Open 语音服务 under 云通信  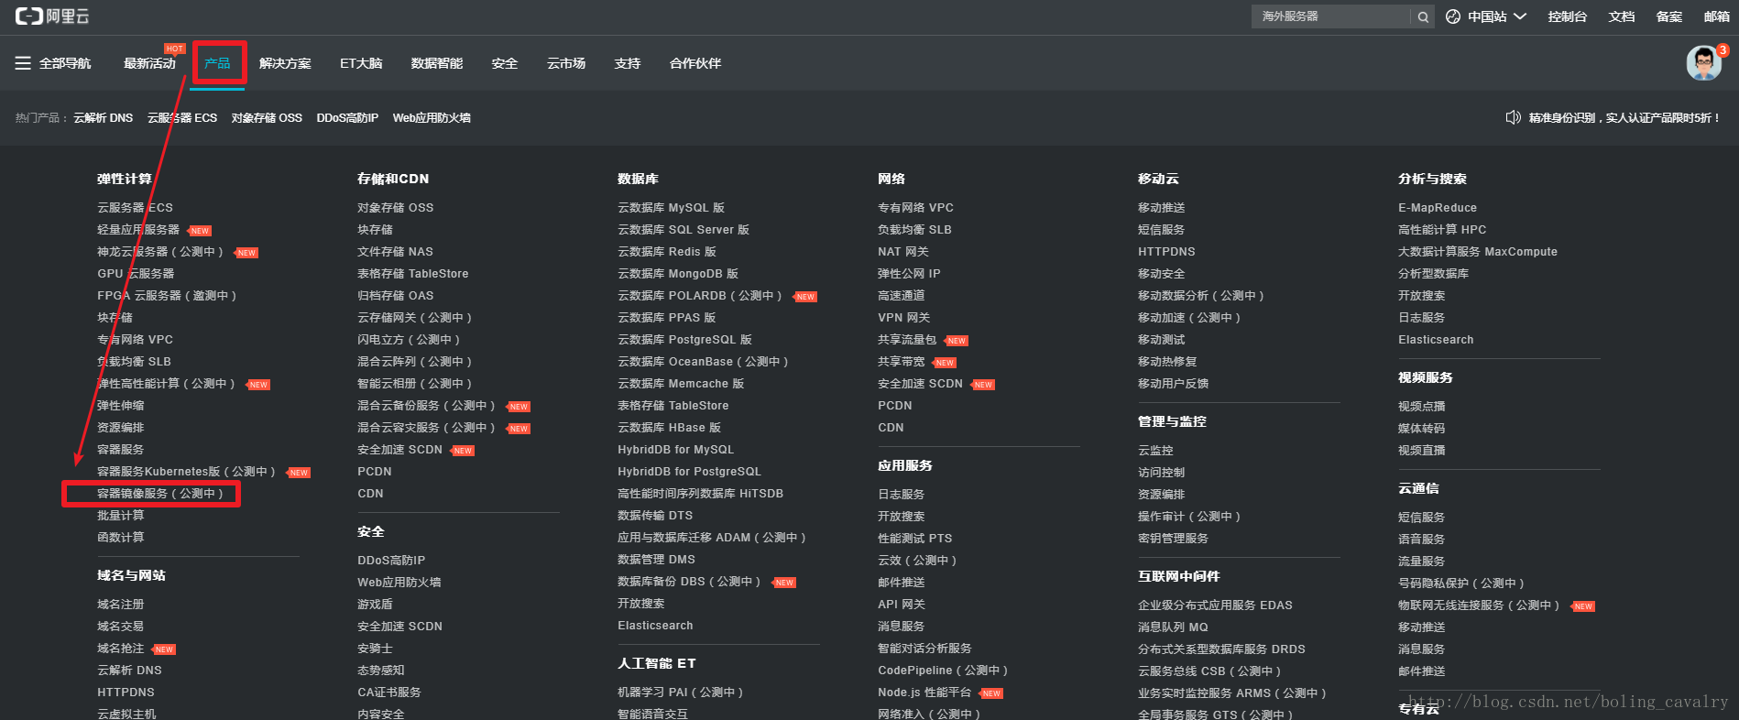(x=1422, y=540)
